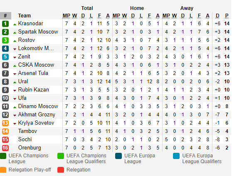Click the UEFA Champions League legend swatch
The width and height of the screenshot is (232, 176).
click(3, 156)
